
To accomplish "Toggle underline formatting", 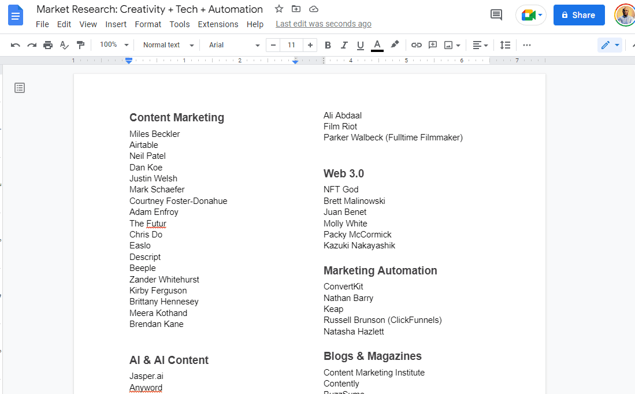I will pyautogui.click(x=361, y=45).
